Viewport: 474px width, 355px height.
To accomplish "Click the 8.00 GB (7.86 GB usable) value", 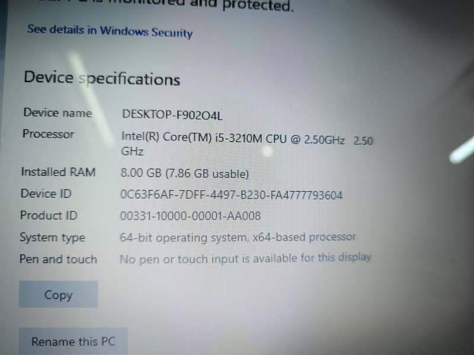I will [184, 173].
